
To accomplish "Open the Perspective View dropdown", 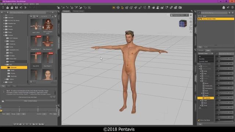I will 180,15.
